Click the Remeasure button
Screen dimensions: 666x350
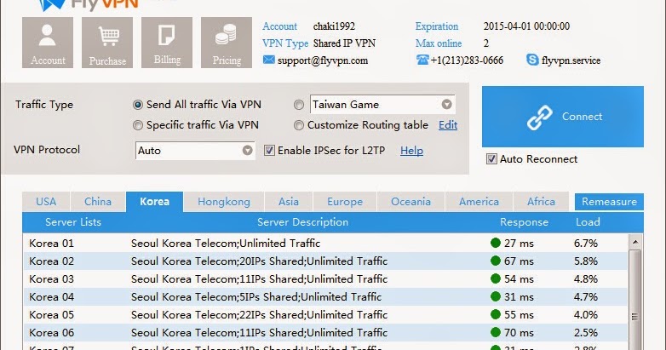[x=609, y=202]
